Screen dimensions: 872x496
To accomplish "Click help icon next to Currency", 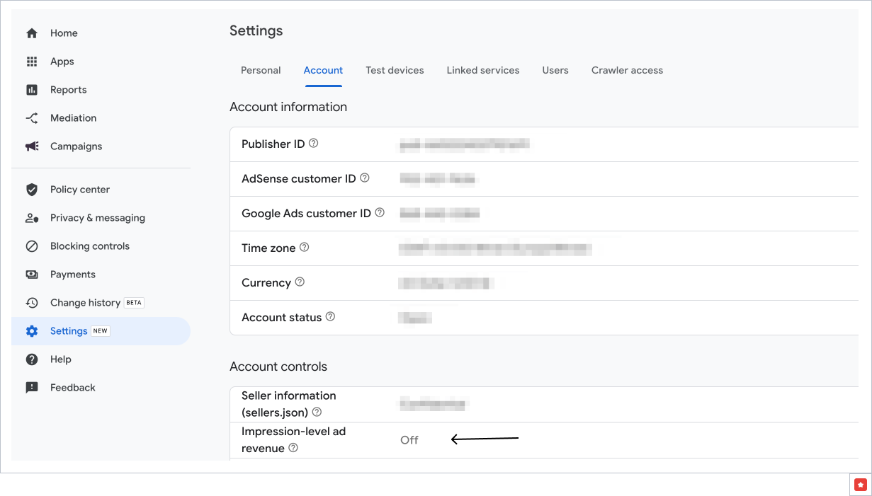I will tap(300, 282).
